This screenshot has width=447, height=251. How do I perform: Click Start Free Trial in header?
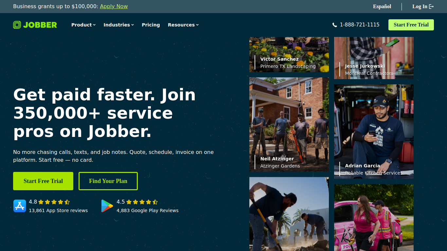point(411,25)
